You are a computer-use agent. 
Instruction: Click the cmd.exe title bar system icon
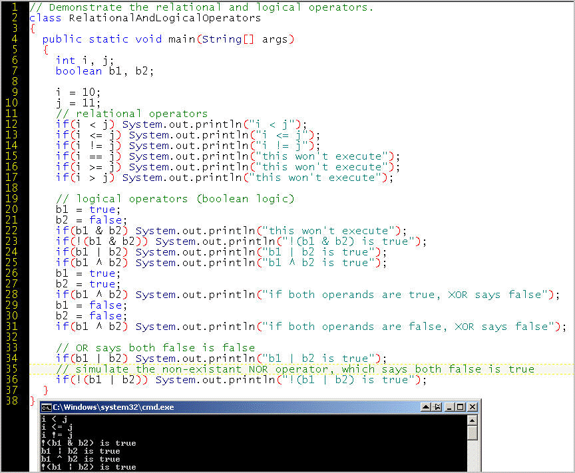pos(46,407)
